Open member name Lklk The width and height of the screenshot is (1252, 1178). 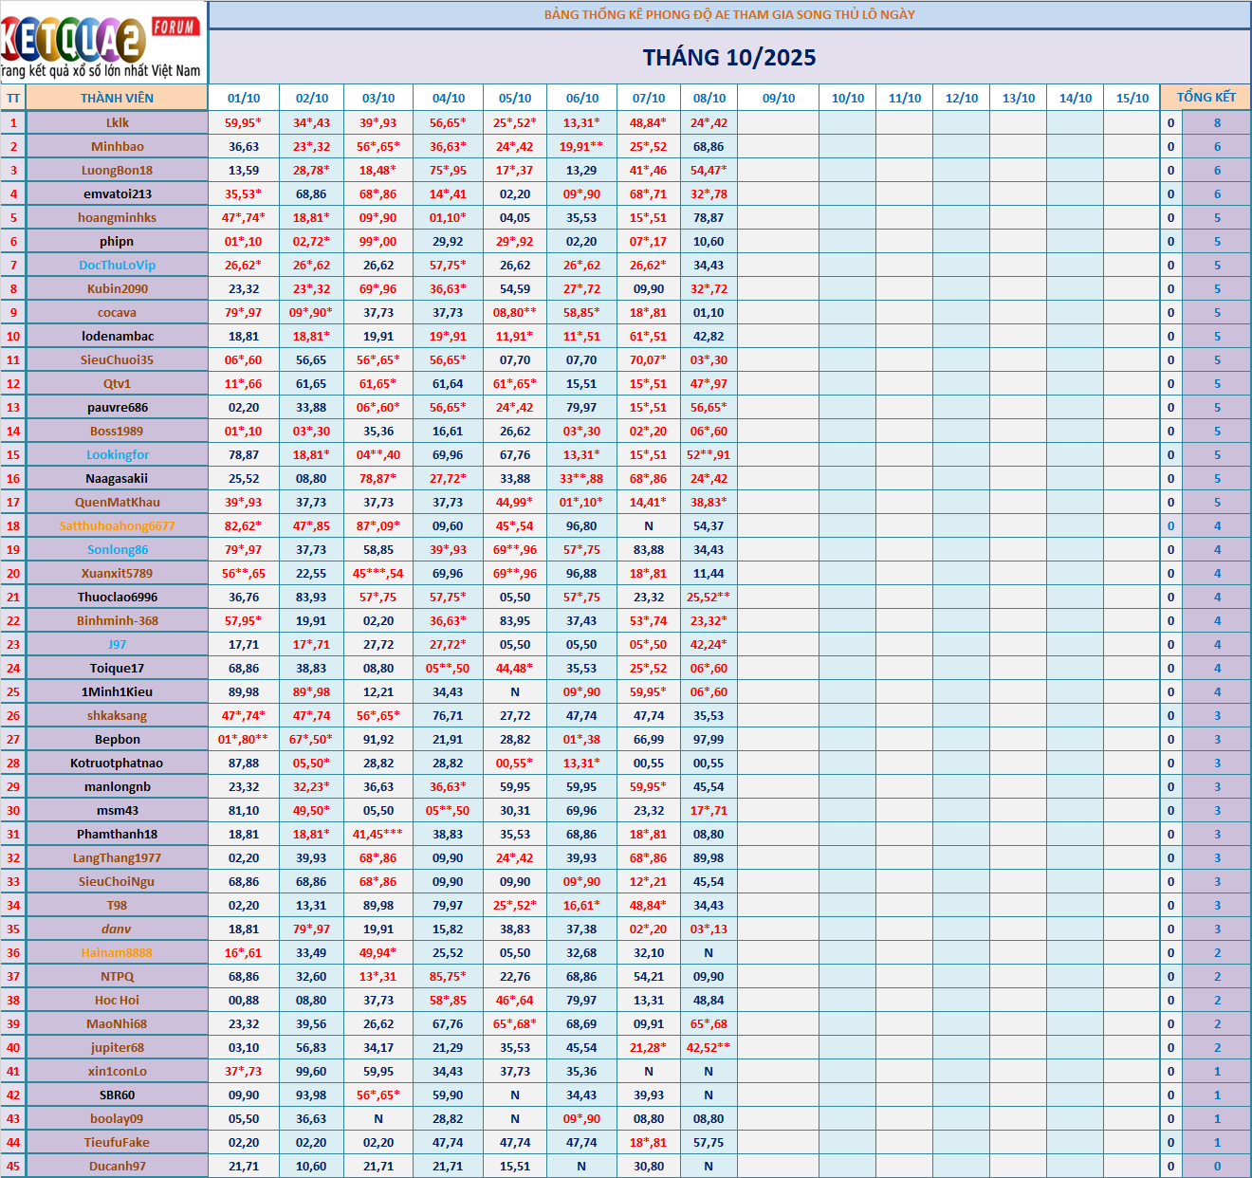tap(118, 122)
